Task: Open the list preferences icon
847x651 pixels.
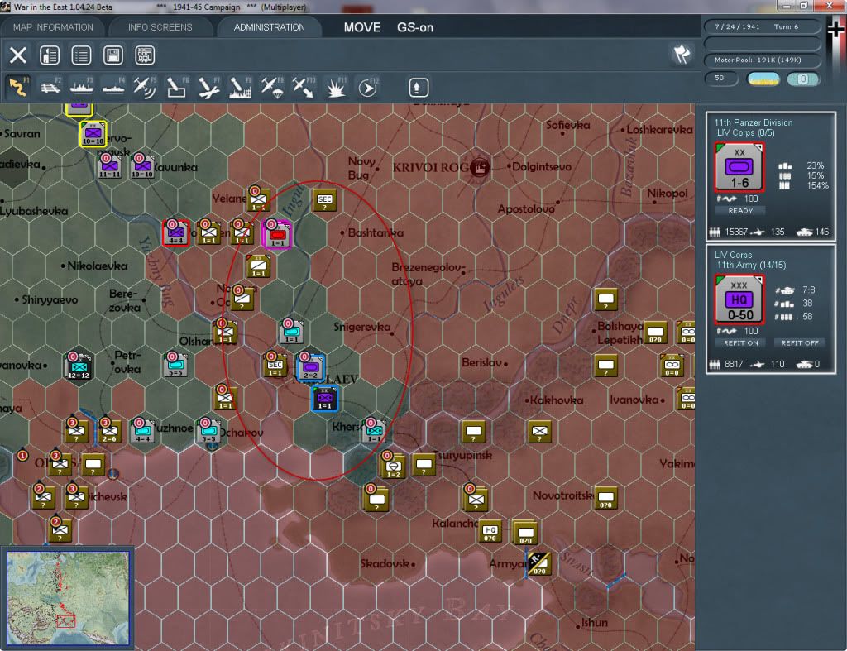Action: pos(81,55)
